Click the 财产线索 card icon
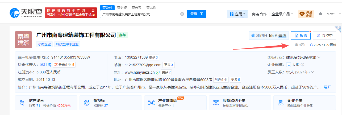The width and height of the screenshot is (342, 115). (x=22, y=103)
